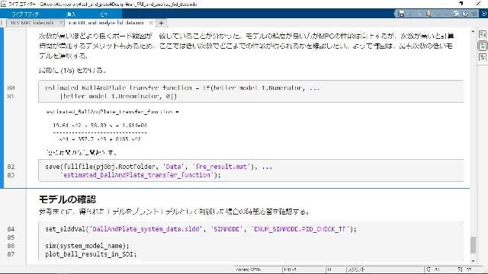Click the undock arrow in the title bar
Viewport: 488px width, 274px height.
[461, 4]
